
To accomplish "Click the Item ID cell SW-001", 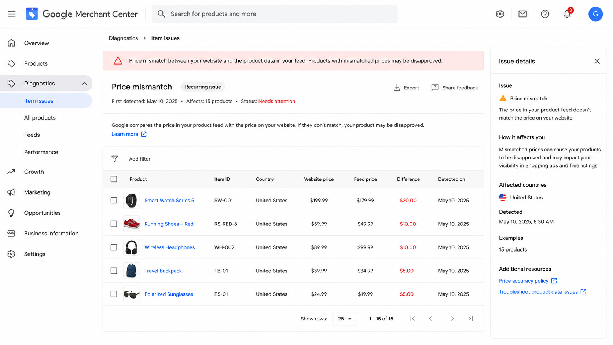I will click(x=223, y=201).
